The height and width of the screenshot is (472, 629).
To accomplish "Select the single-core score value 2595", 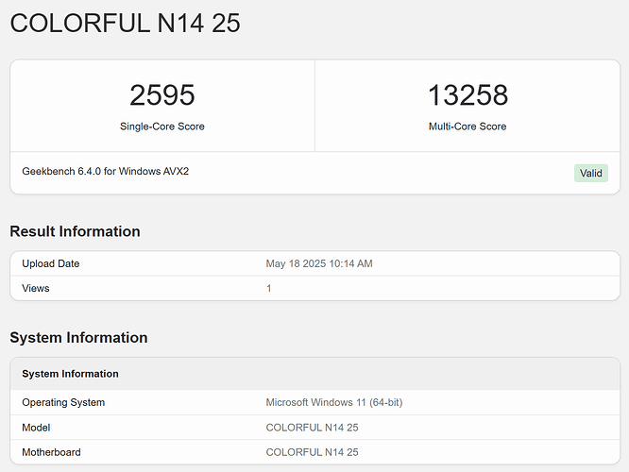I will (x=161, y=95).
